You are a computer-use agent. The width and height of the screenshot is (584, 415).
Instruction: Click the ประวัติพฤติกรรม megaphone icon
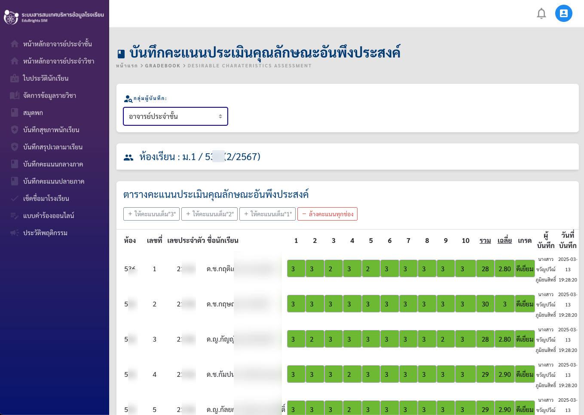[15, 233]
